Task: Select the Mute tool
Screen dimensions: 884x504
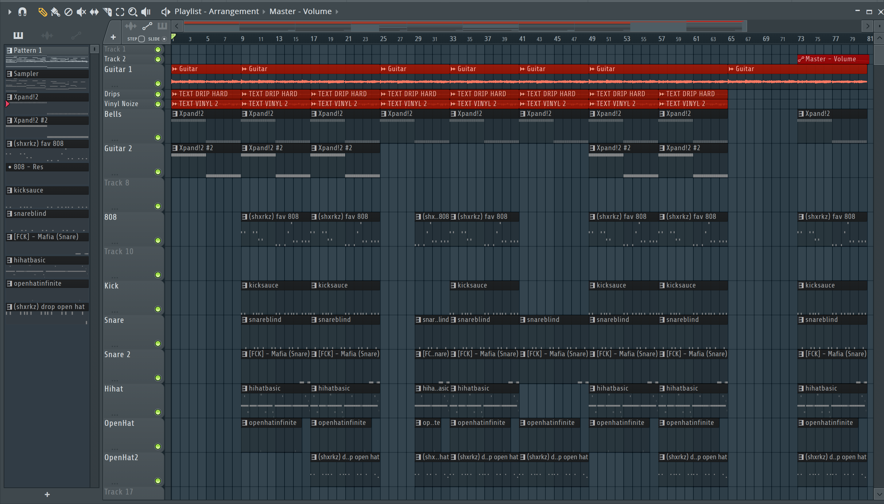Action: coord(81,12)
